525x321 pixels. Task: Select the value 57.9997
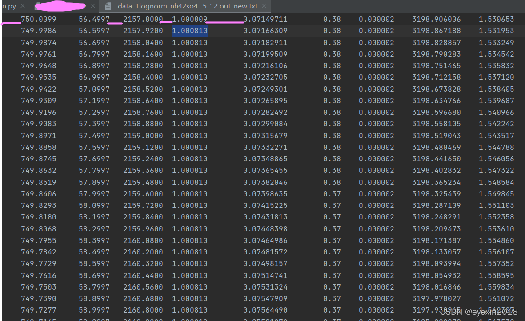coord(94,194)
